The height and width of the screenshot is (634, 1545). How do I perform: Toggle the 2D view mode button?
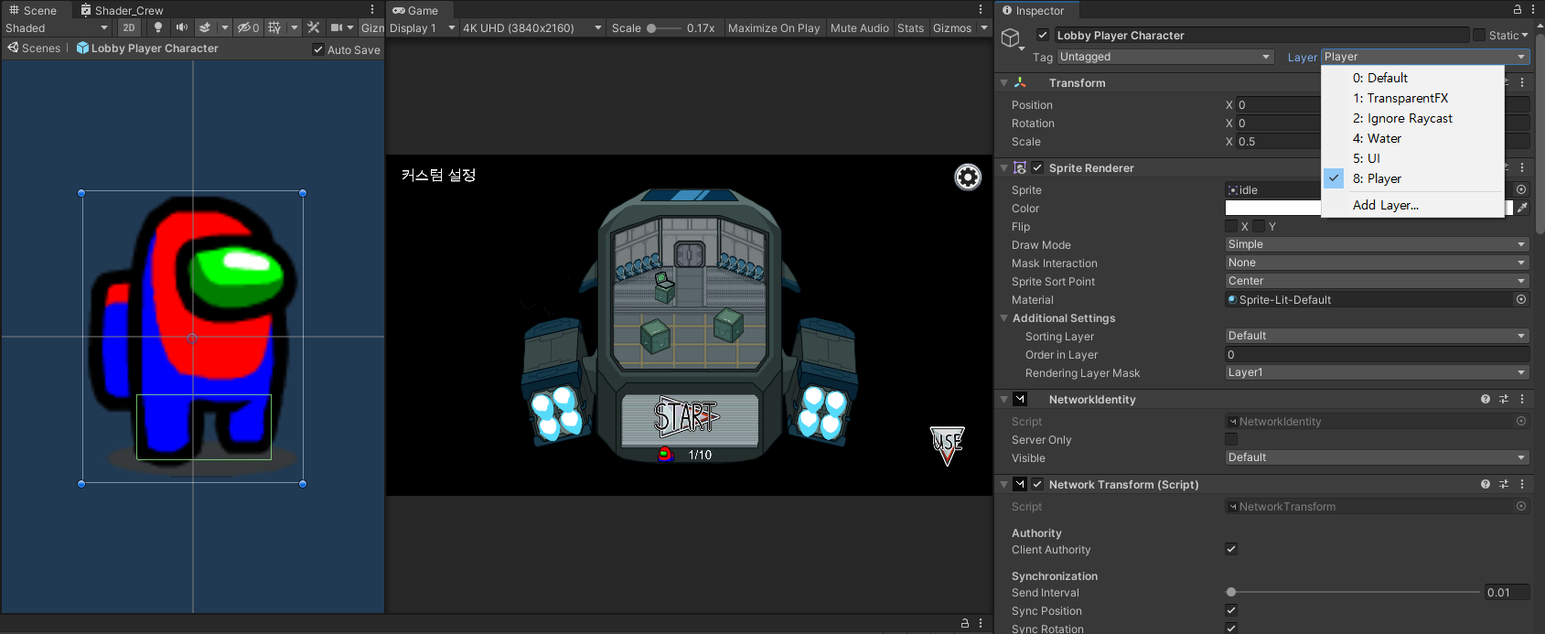tap(129, 27)
